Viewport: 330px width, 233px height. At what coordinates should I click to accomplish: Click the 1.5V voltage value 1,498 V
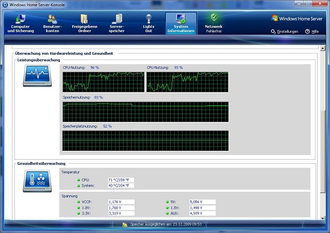tap(203, 208)
